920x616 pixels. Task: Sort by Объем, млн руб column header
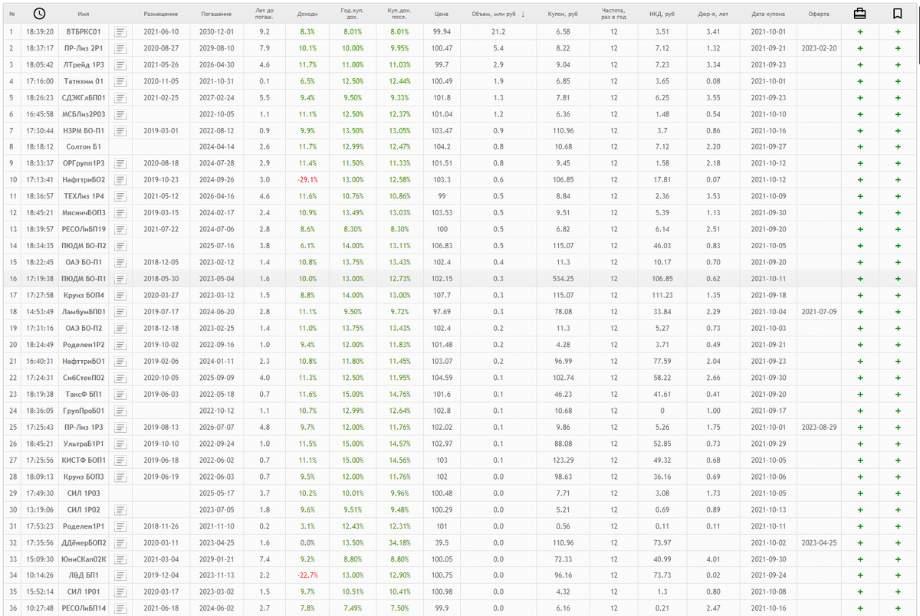495,15
